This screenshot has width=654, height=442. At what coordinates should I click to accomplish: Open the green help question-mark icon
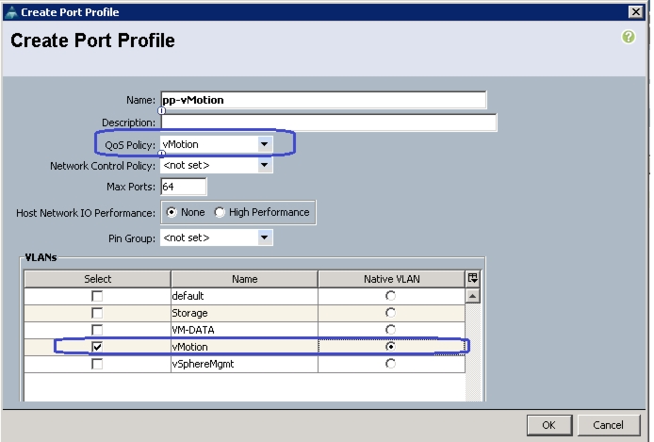coord(629,37)
